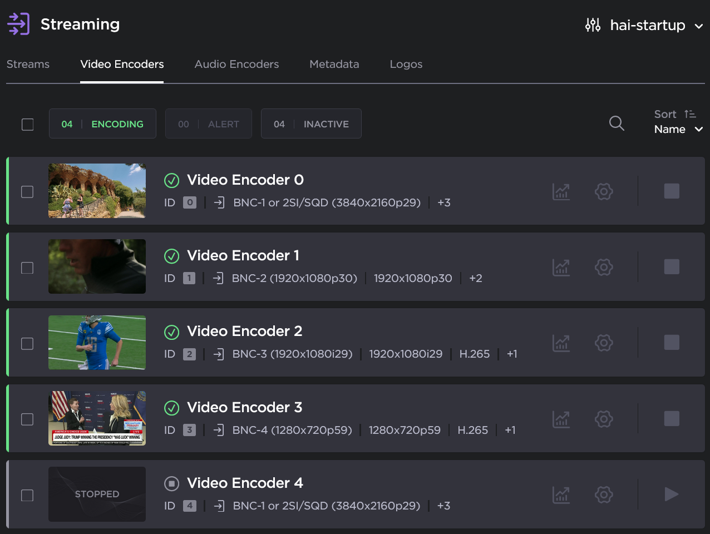Click the search magnifier icon
The image size is (710, 534).
617,123
